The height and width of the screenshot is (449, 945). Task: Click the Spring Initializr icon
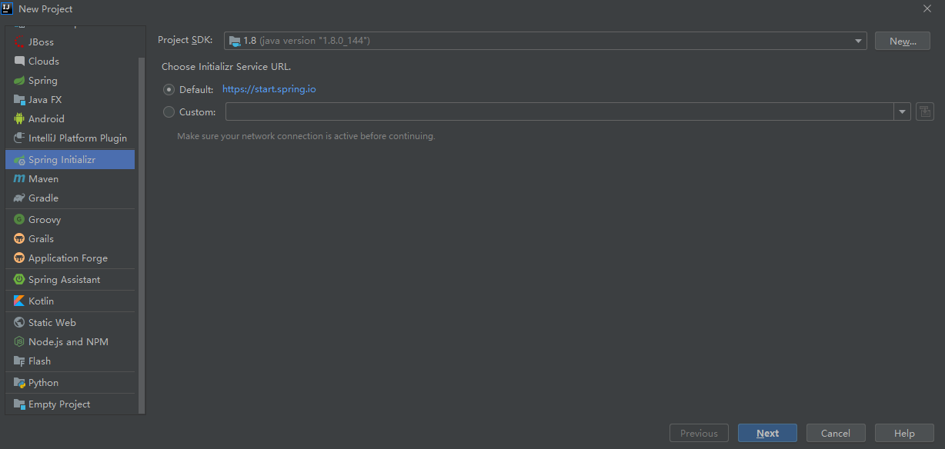(x=19, y=160)
